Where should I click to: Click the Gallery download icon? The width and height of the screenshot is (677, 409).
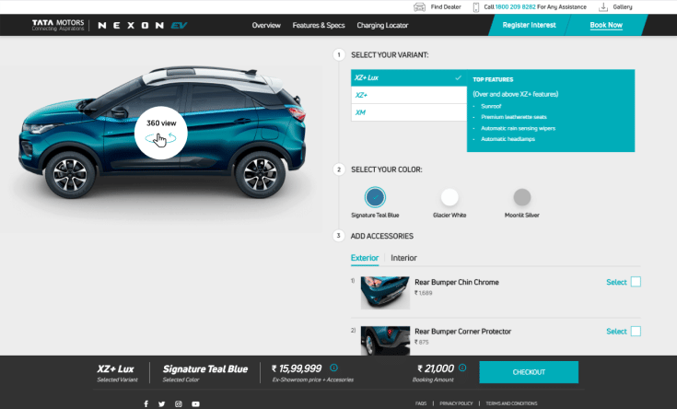click(603, 7)
